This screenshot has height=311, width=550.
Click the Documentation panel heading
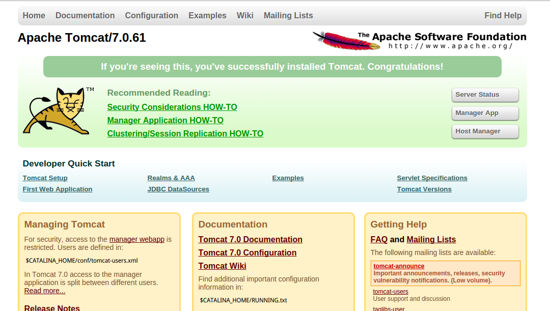pos(233,224)
